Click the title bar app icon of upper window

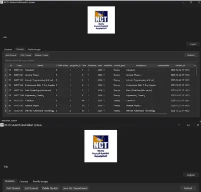tap(2, 3)
